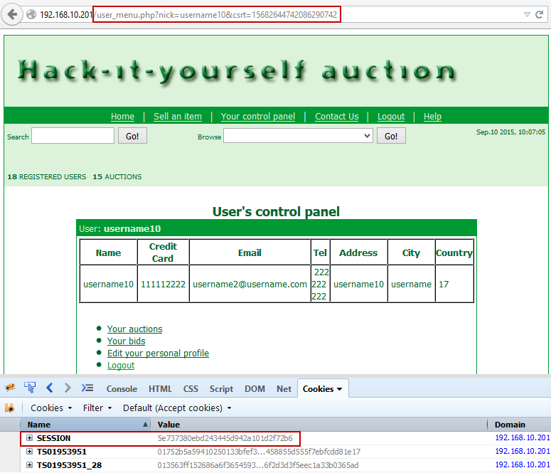Open the Browse category dropdown
Viewport: 551px width, 473px height.
(298, 136)
